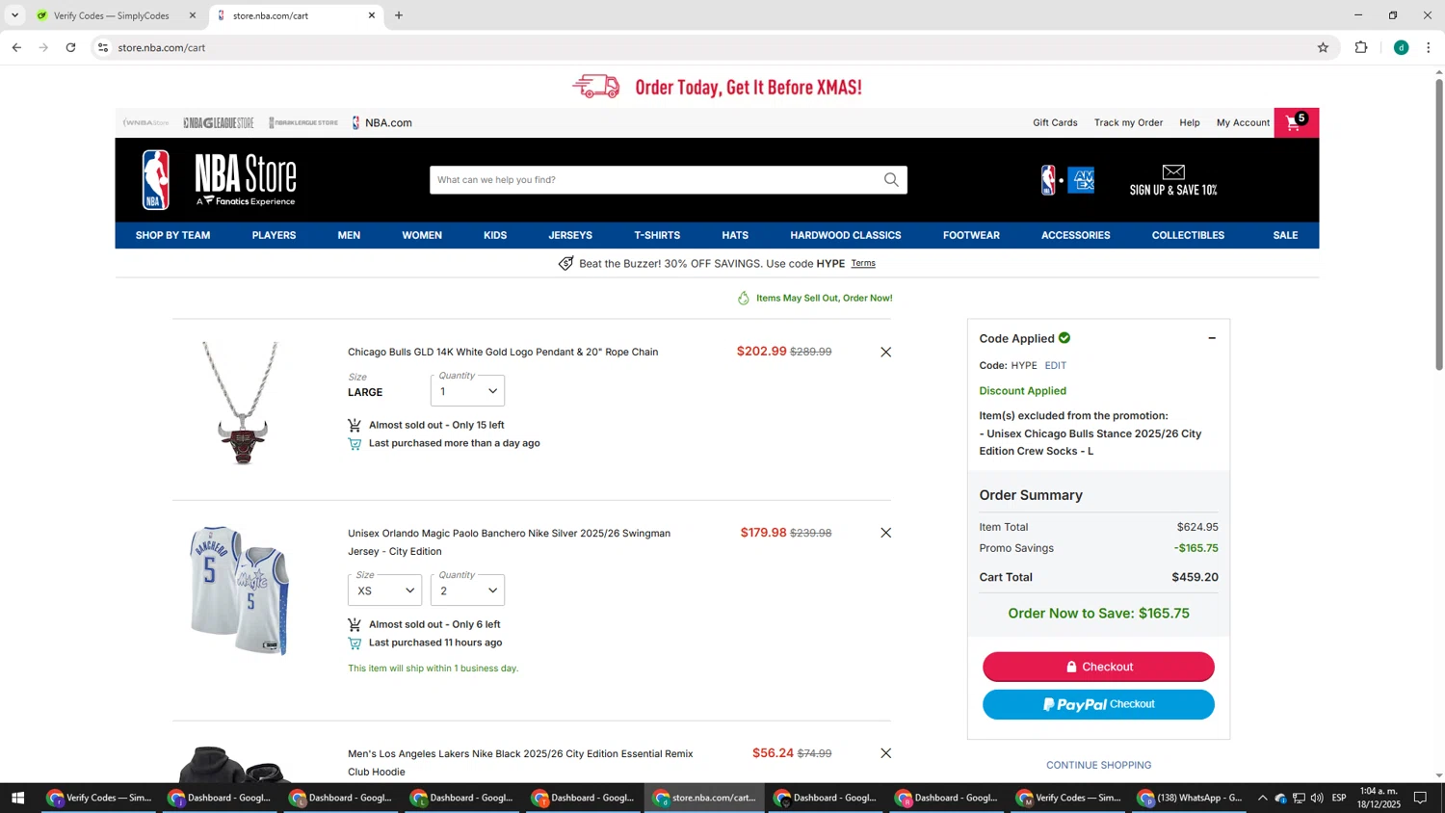Open the Chicago Bulls pendant thumbnail
This screenshot has height=813, width=1445.
[241, 403]
